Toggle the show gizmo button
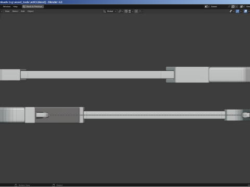This screenshot has height=187, width=250. 238,11
